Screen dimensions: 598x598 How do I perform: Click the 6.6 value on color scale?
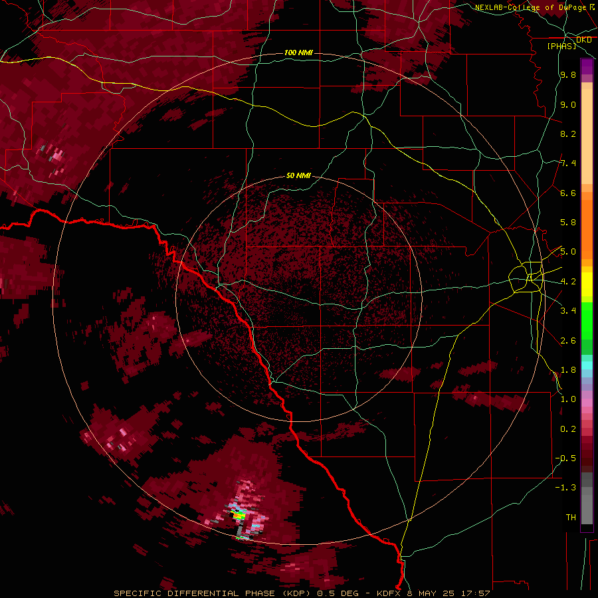click(x=568, y=193)
